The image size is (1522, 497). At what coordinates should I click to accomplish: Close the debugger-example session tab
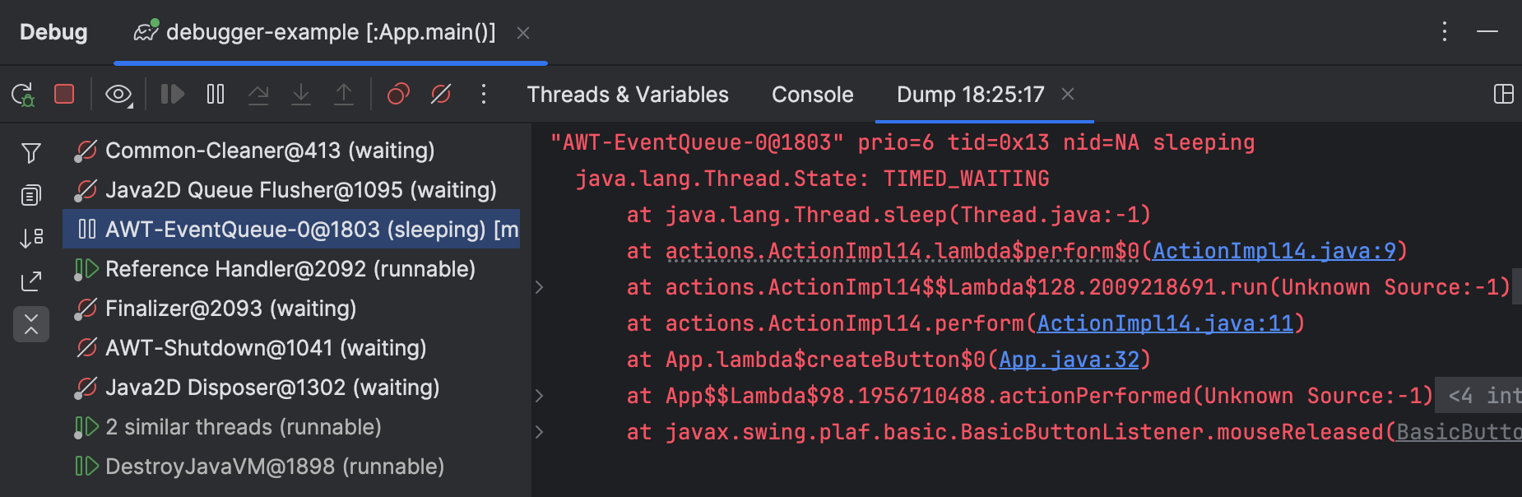523,33
